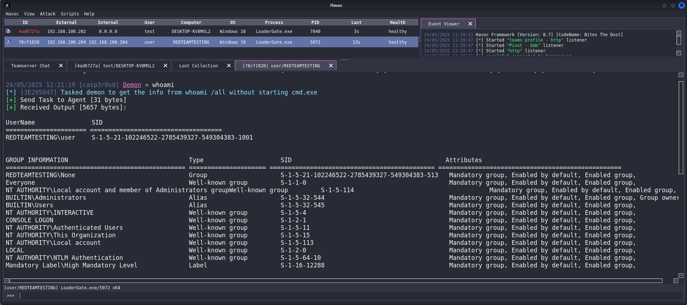Sort sessions by PID column header
This screenshot has height=305, width=687.
pos(315,23)
